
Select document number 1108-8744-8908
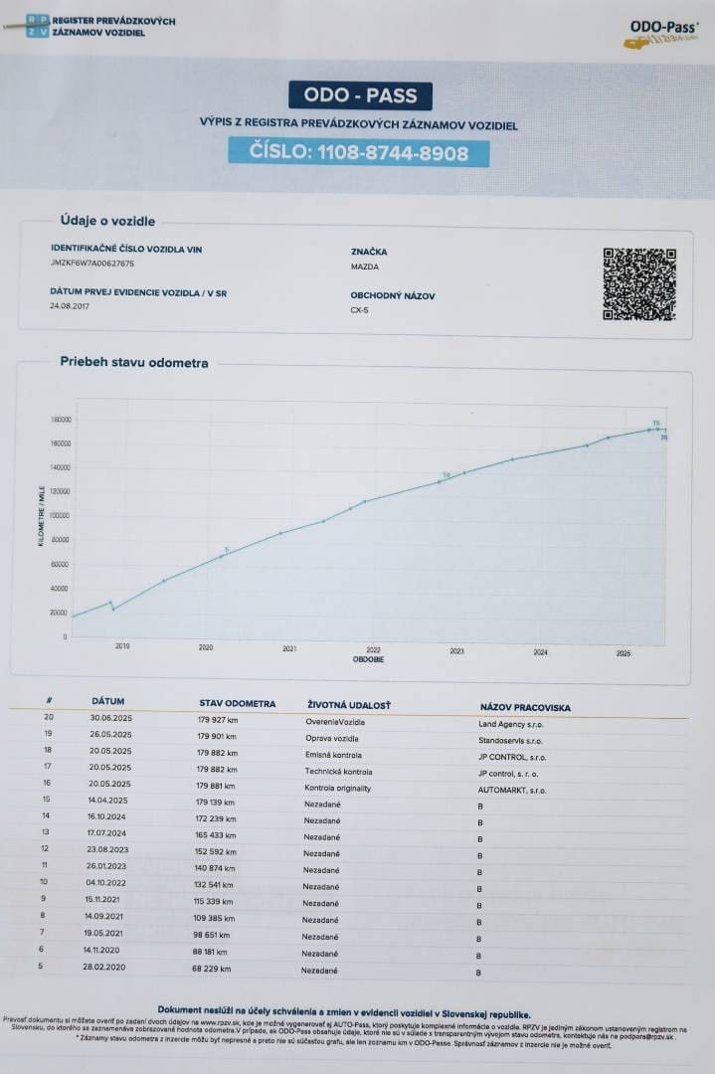359,152
